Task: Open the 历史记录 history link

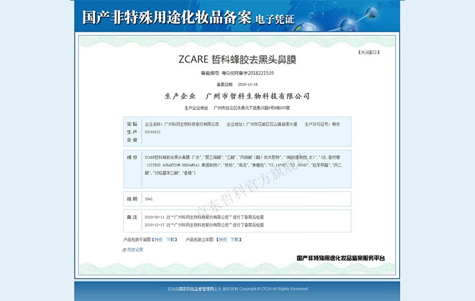Action: pos(135,250)
